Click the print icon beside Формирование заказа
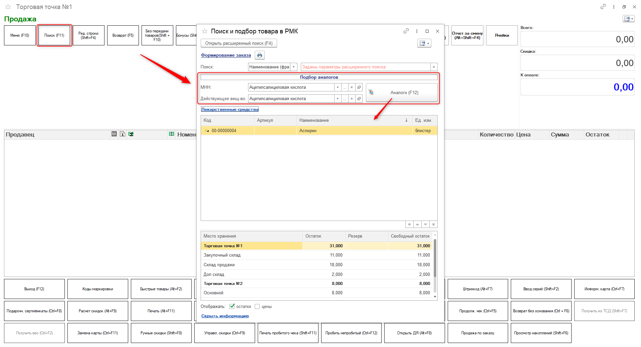 pyautogui.click(x=259, y=55)
